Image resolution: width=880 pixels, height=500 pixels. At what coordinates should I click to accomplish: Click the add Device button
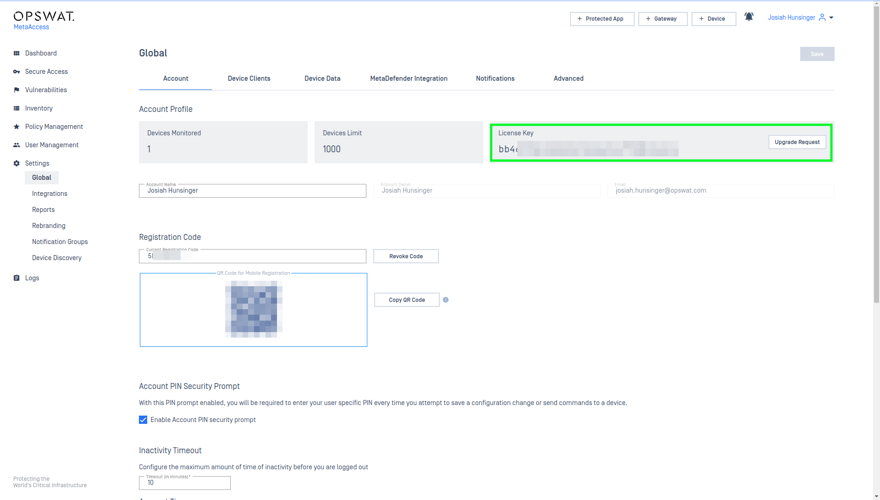point(713,19)
